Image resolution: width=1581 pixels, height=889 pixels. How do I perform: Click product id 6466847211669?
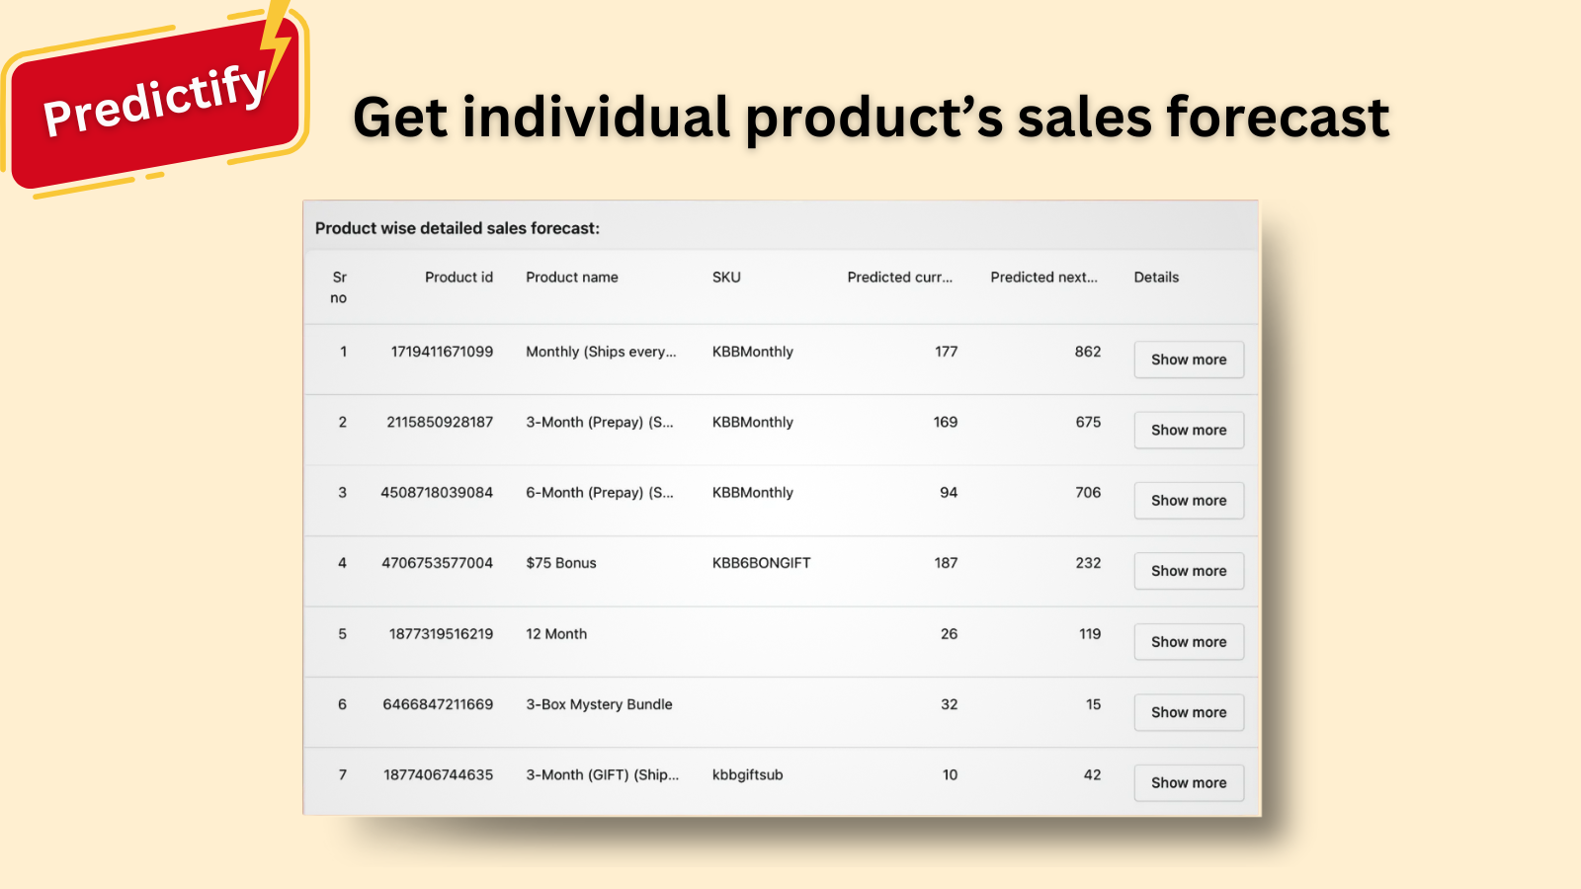438,704
